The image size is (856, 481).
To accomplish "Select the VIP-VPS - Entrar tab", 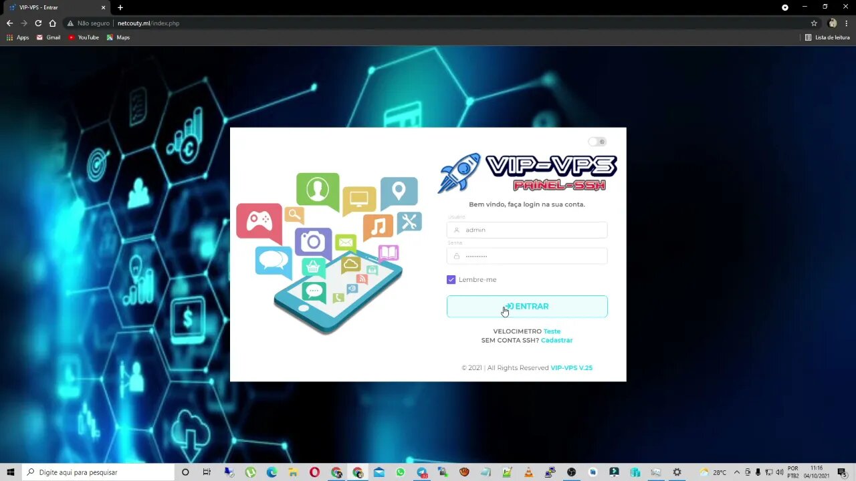I will tap(57, 7).
